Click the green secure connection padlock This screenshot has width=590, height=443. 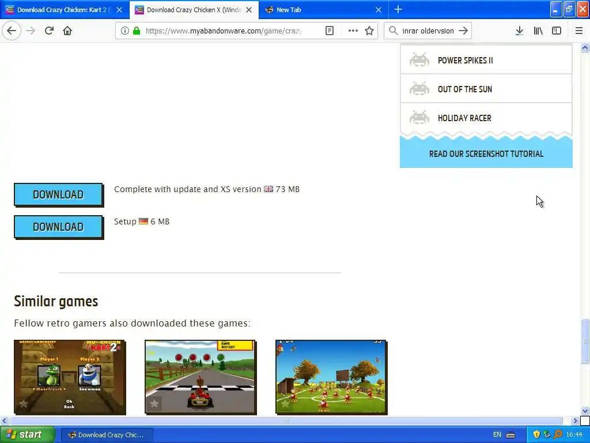pyautogui.click(x=137, y=31)
